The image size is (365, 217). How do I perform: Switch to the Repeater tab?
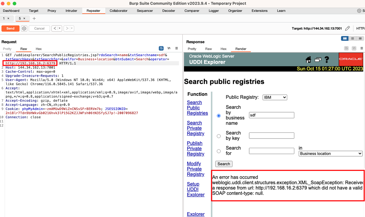[93, 11]
